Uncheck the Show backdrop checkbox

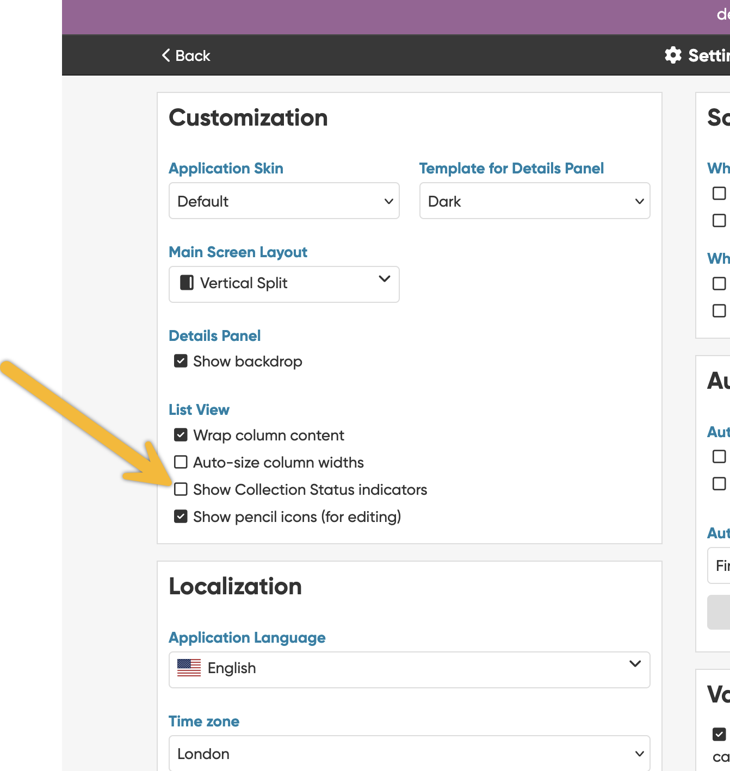181,361
